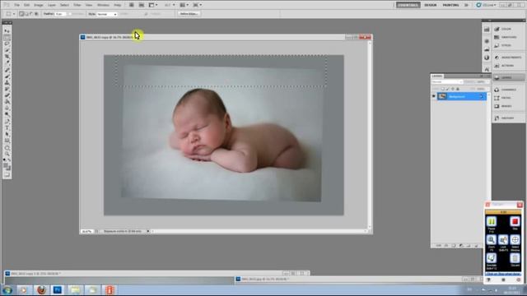Select the Hand tool
Viewport: 527px width, 296px height.
point(7,148)
